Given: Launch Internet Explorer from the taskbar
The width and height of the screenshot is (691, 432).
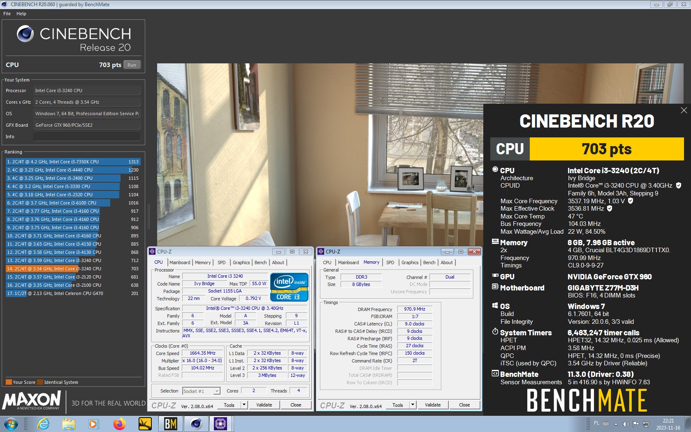Looking at the screenshot, I should (x=43, y=424).
